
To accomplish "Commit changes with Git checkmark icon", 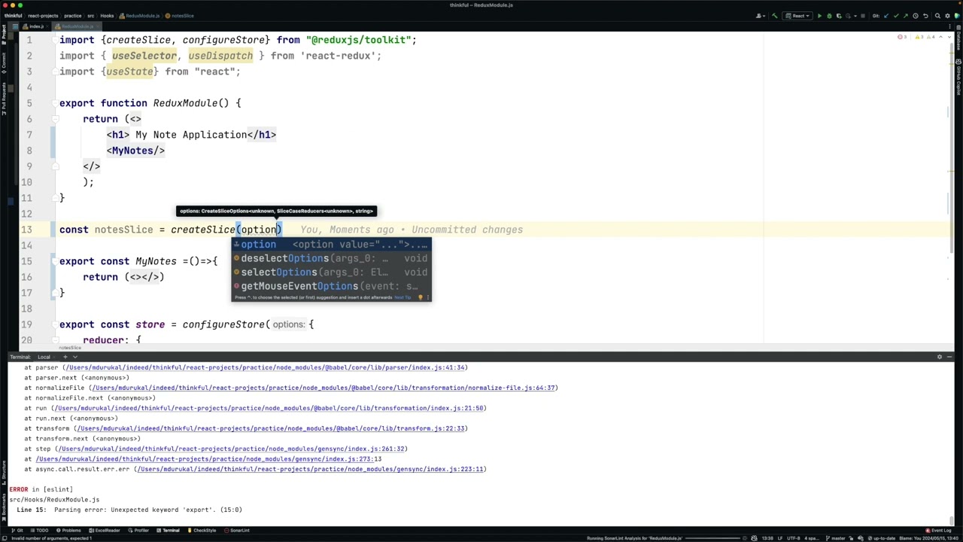I will tap(896, 16).
